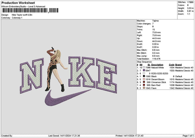This screenshot has height=138, width=195.
Task: Select the Max Jump value 6.9 mm
Action: point(156,56)
